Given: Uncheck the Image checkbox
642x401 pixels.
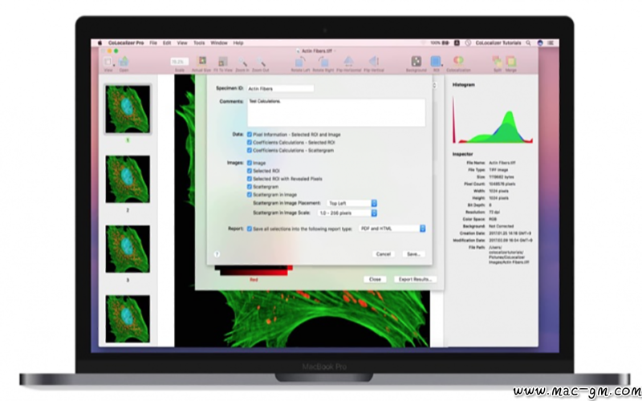Looking at the screenshot, I should click(x=250, y=163).
